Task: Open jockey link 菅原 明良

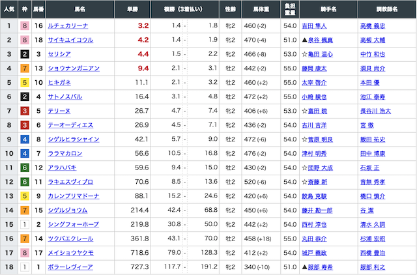Action: pyautogui.click(x=320, y=139)
